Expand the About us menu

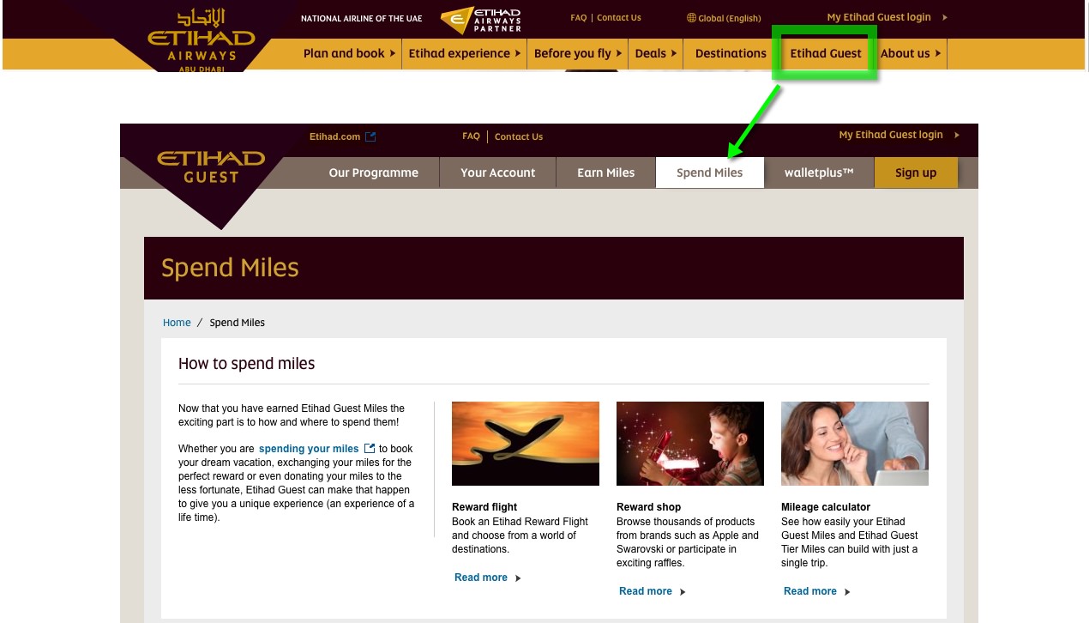pos(911,53)
